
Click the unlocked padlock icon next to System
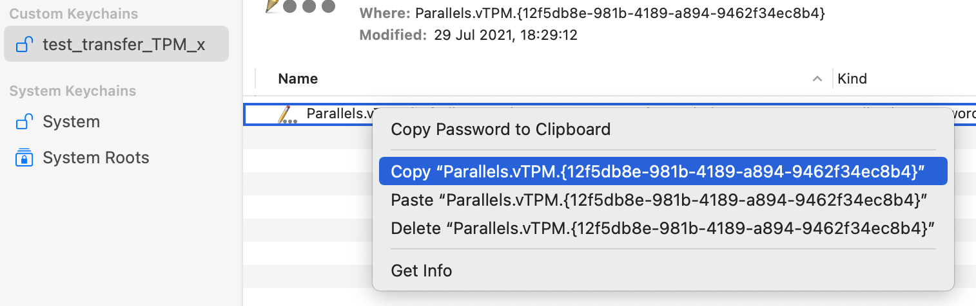(24, 122)
